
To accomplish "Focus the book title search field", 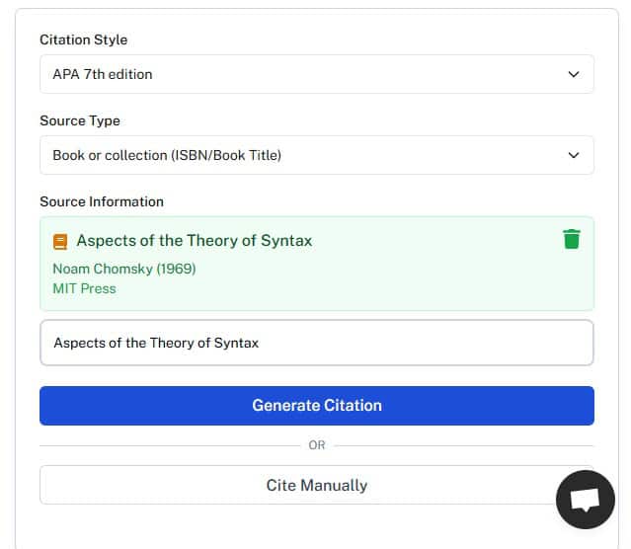I will click(x=316, y=343).
